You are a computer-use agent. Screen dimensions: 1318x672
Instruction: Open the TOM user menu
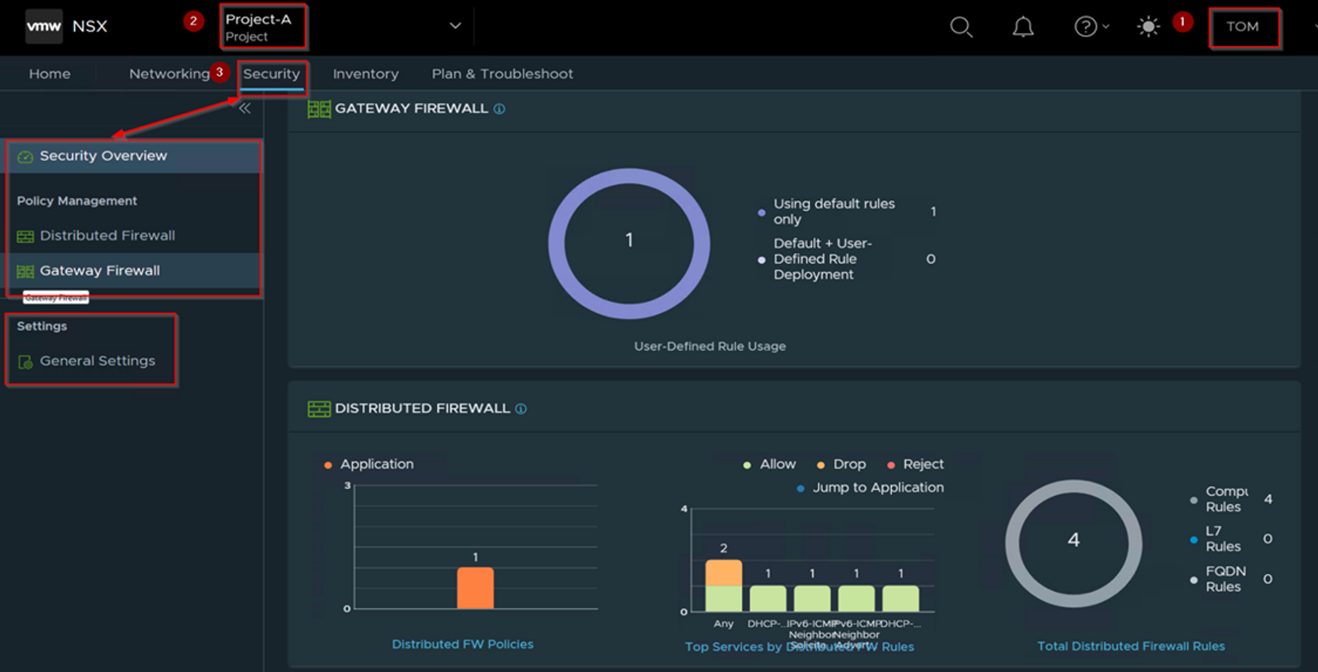(1243, 27)
